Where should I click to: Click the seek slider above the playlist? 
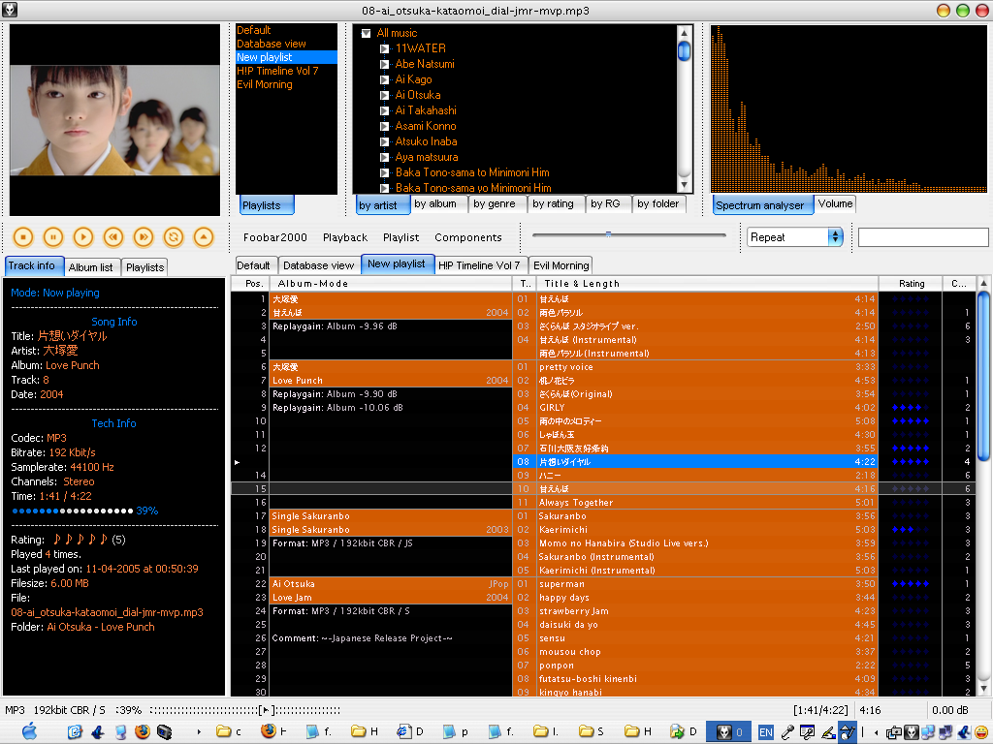click(628, 234)
